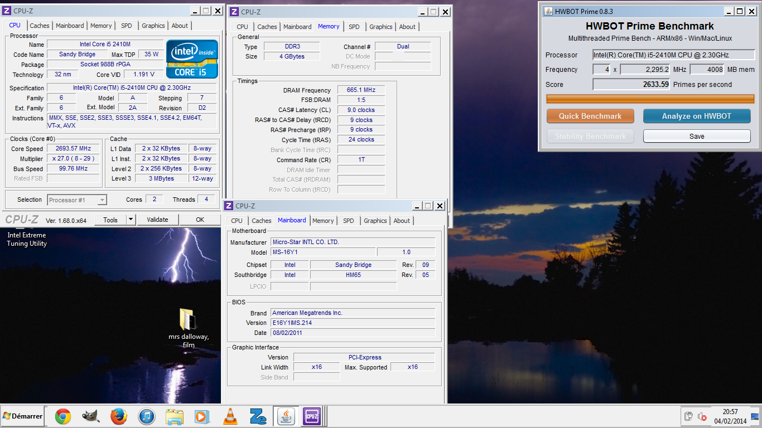Click Code Name value Sandy Bridge
762x428 pixels.
pos(77,55)
